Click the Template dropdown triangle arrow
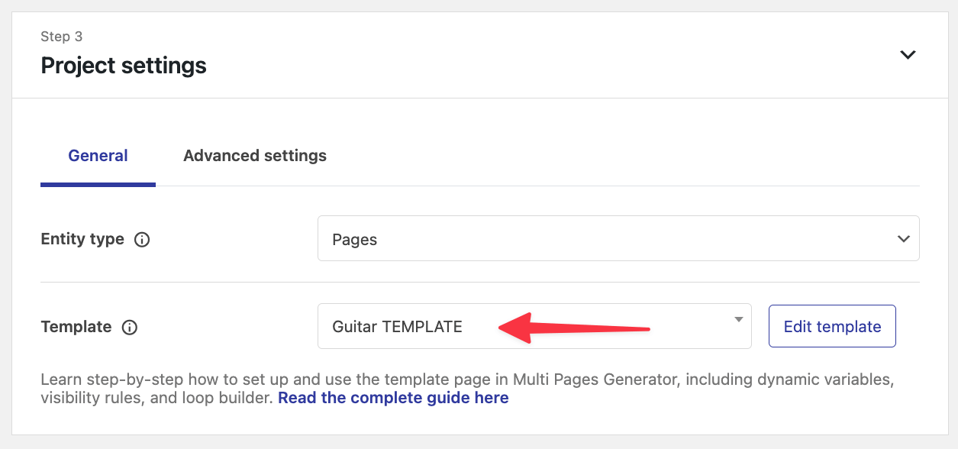The height and width of the screenshot is (449, 958). [x=738, y=319]
